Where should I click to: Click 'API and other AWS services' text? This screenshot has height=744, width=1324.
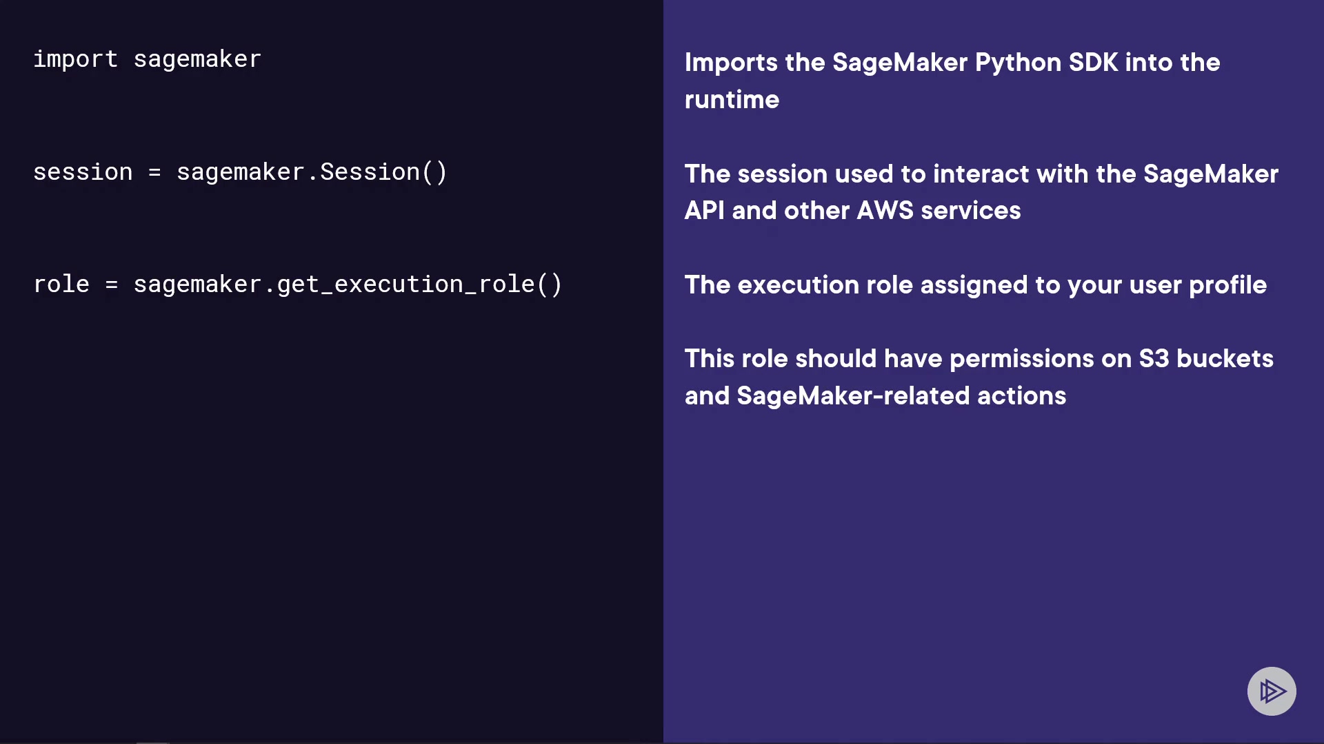pos(852,211)
